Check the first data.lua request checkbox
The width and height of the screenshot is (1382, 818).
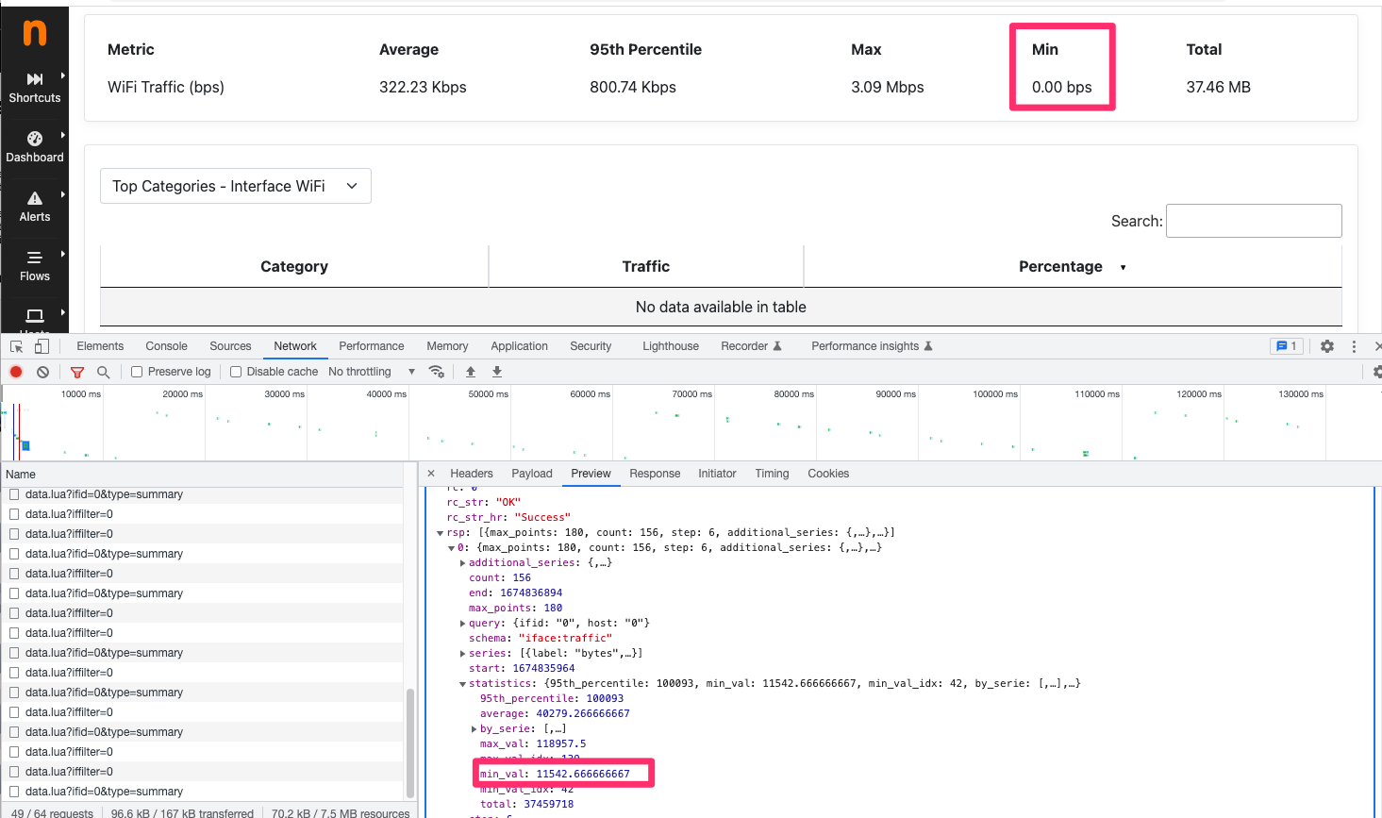pyautogui.click(x=12, y=493)
